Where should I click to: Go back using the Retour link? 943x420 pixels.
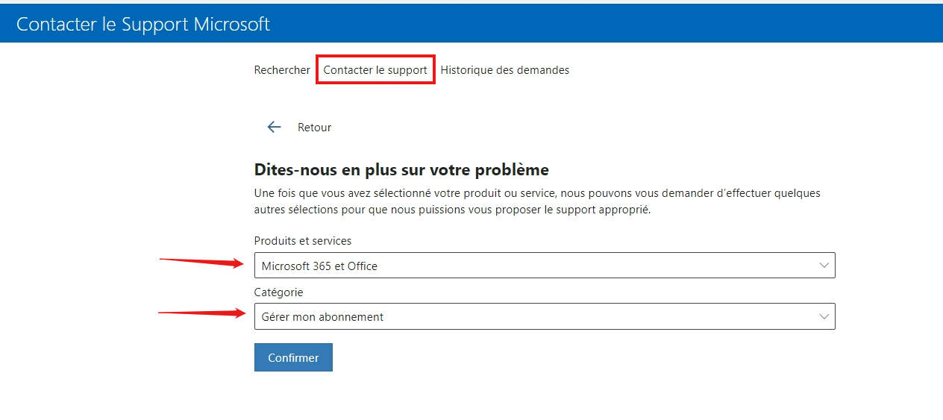[x=314, y=128]
